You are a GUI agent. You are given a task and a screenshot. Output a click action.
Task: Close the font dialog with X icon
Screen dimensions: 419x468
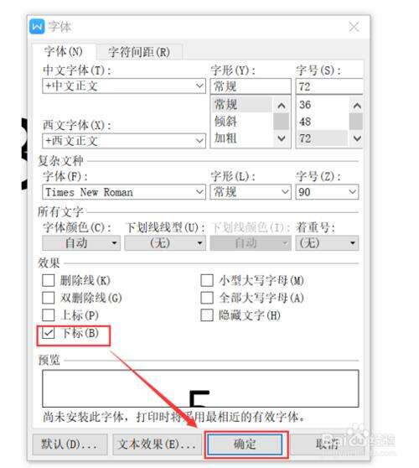354,27
